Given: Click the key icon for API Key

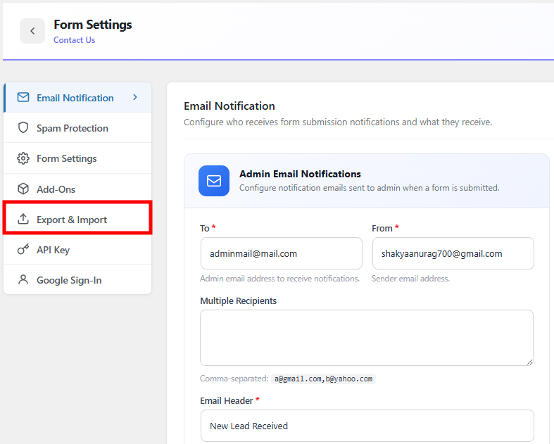Looking at the screenshot, I should (23, 250).
